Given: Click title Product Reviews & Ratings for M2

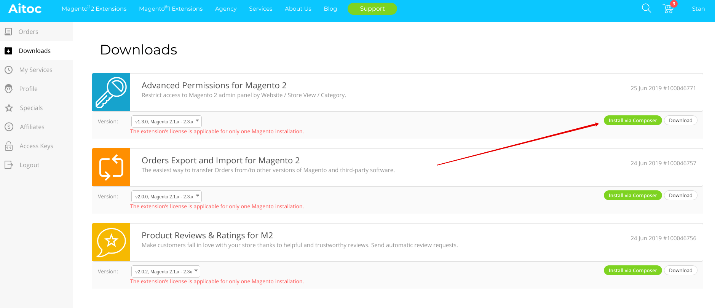Looking at the screenshot, I should [207, 235].
